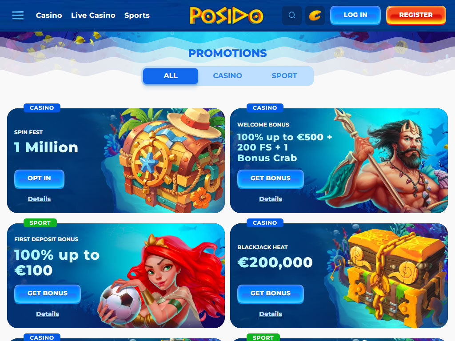This screenshot has height=341, width=455.
Task: Switch to the SPORT promotions tab
Action: [284, 75]
